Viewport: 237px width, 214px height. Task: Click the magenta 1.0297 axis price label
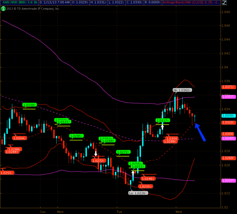pyautogui.click(x=229, y=138)
